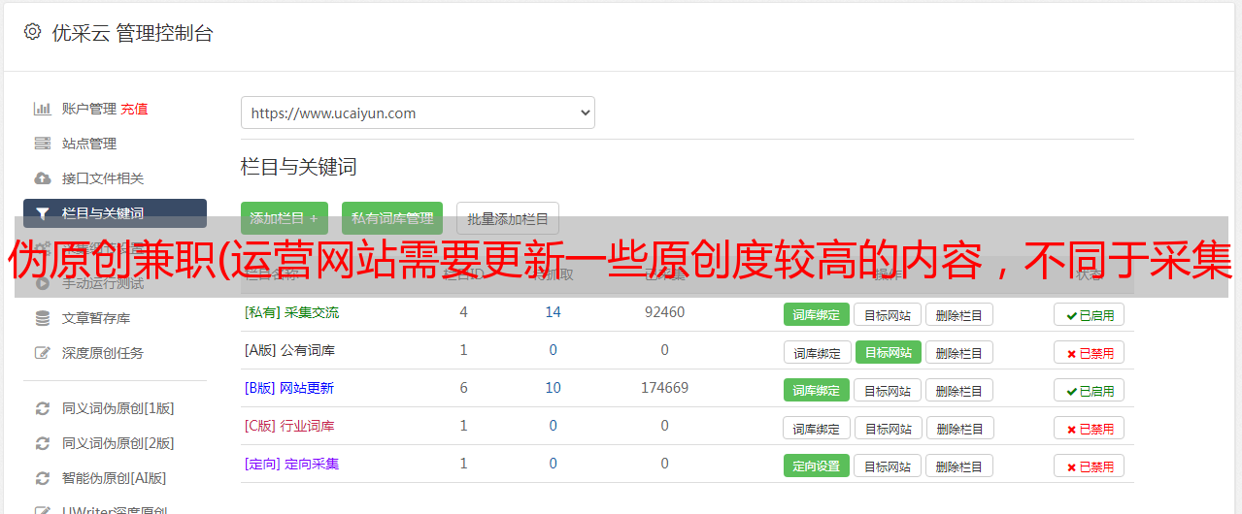Click the 174669 collected count cell
The width and height of the screenshot is (1242, 514).
(664, 388)
